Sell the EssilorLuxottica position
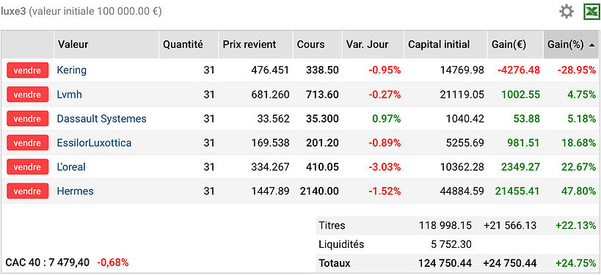The height and width of the screenshot is (275, 601). pos(28,143)
